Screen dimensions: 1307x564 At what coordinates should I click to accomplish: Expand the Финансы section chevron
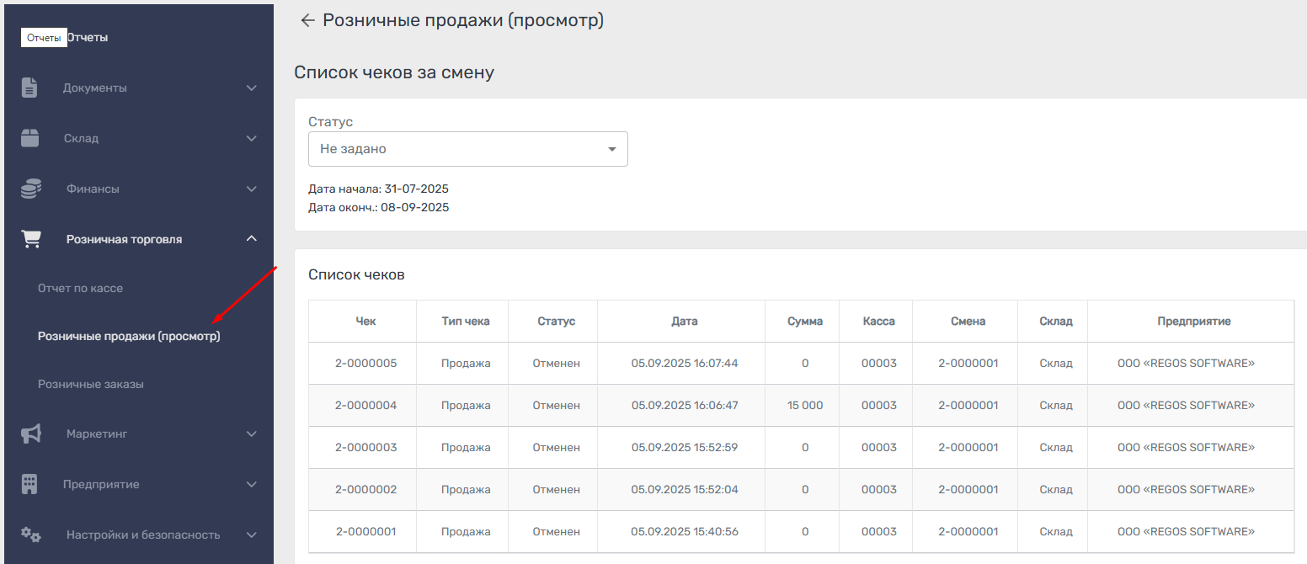click(251, 189)
